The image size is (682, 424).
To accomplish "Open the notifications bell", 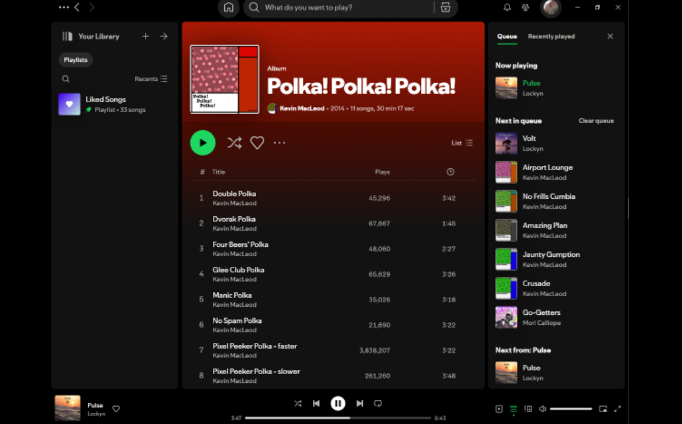I will click(507, 7).
